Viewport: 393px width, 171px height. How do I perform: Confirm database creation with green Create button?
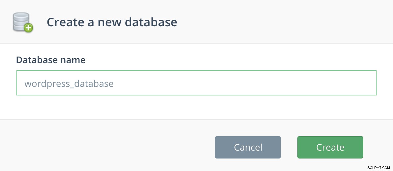click(x=330, y=147)
